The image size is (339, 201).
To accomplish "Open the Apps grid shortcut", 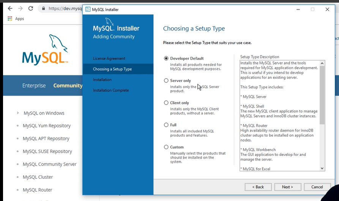I will point(10,19).
